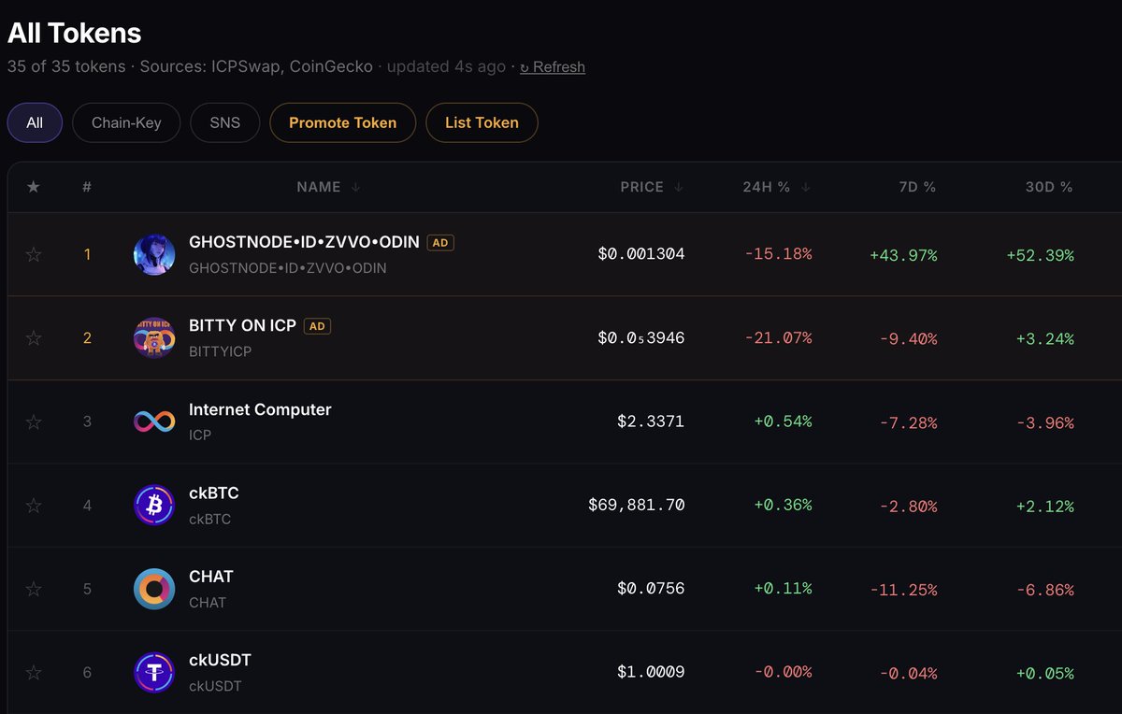The image size is (1122, 714).
Task: Click the ckUSDT tether icon
Action: click(x=154, y=672)
